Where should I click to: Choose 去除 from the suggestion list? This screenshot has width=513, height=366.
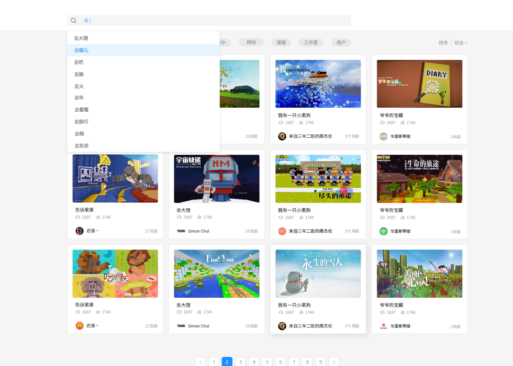pos(143,74)
